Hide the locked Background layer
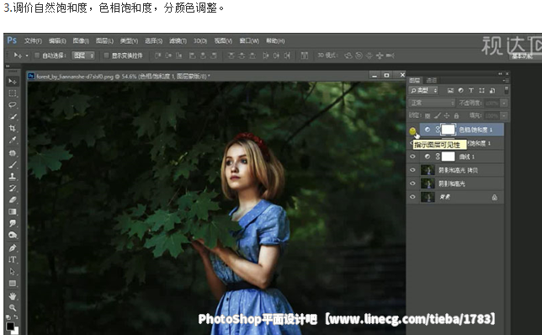 coord(412,197)
